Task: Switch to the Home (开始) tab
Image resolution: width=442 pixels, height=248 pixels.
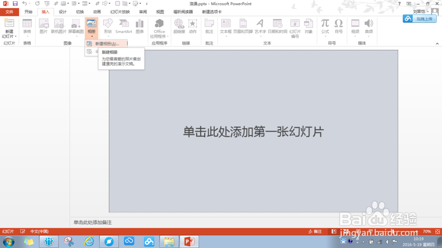Action: [28, 12]
